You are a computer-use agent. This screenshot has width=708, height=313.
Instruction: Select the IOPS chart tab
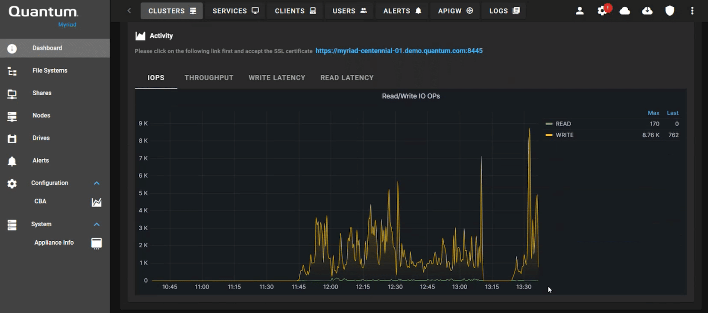coord(156,78)
